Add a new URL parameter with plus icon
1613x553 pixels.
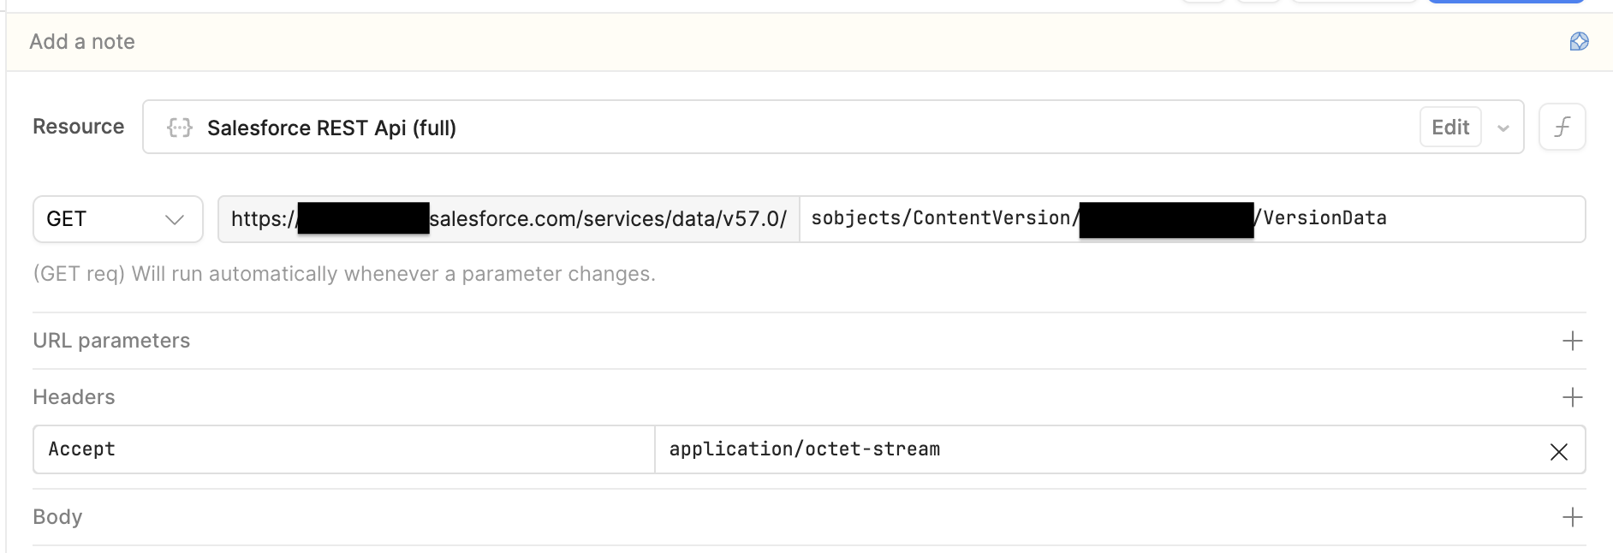click(1572, 341)
